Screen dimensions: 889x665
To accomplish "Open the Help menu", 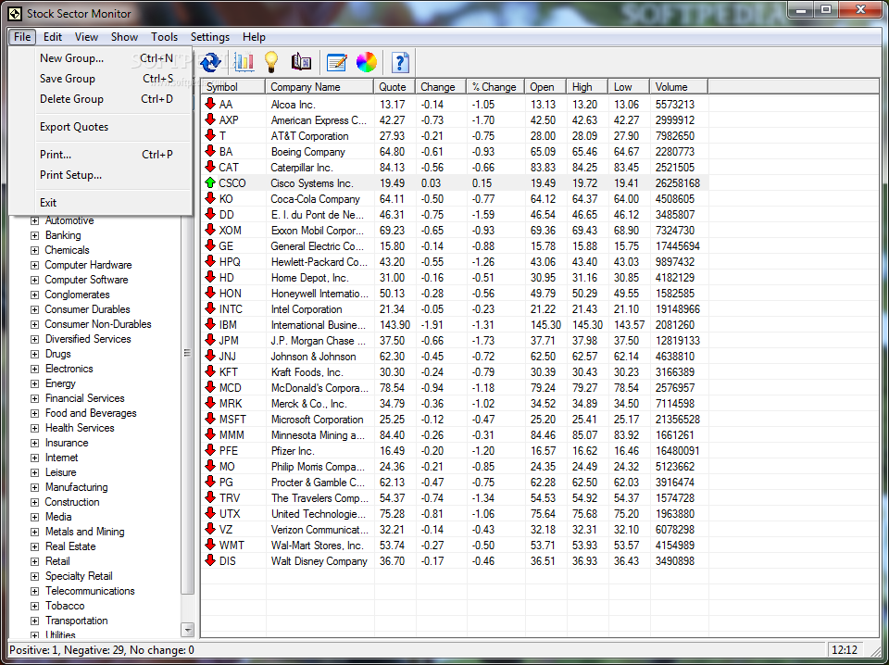I will click(254, 37).
